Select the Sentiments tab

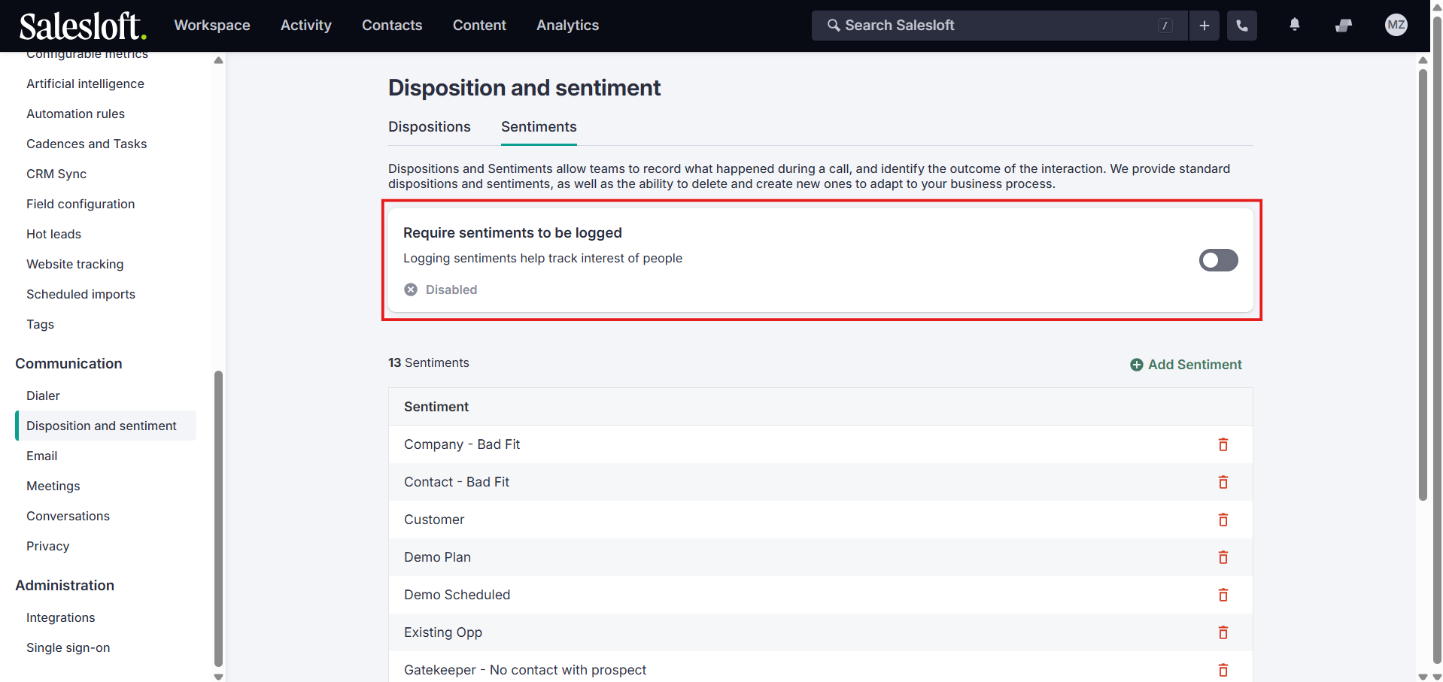coord(539,127)
